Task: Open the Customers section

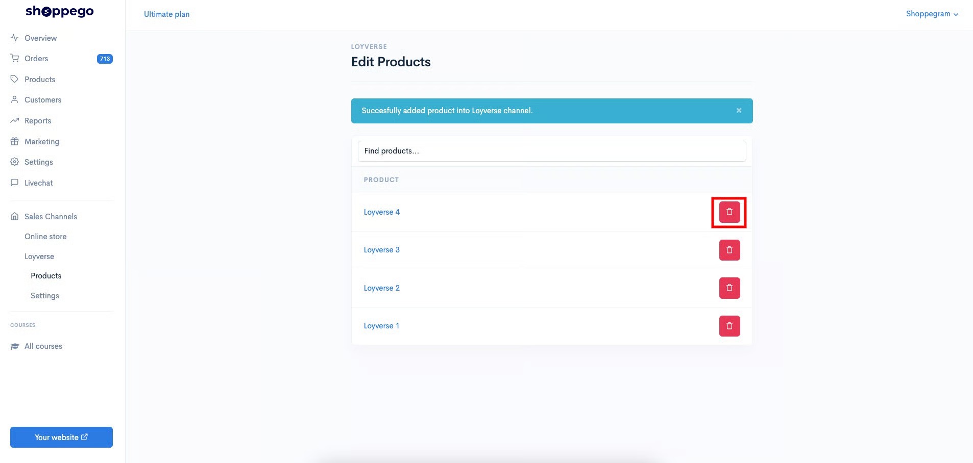Action: 43,100
